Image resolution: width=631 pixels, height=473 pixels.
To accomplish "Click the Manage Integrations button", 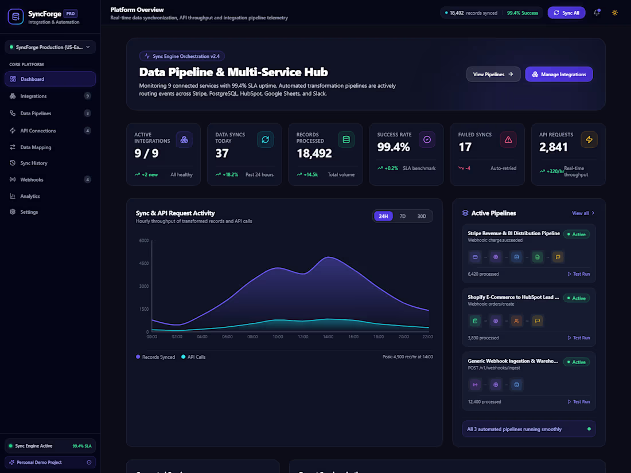I will 559,75.
